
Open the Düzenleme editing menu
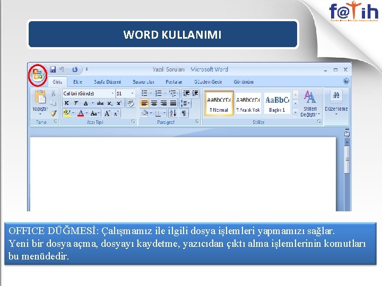tap(336, 103)
